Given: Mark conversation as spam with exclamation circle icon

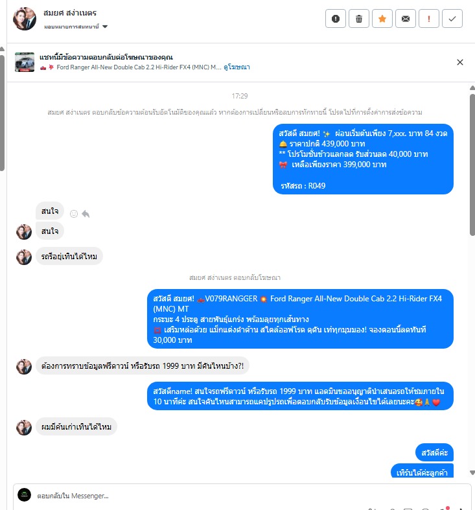Looking at the screenshot, I should pyautogui.click(x=336, y=19).
